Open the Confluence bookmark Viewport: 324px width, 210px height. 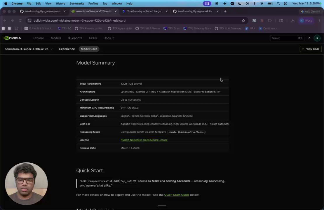[268, 29]
